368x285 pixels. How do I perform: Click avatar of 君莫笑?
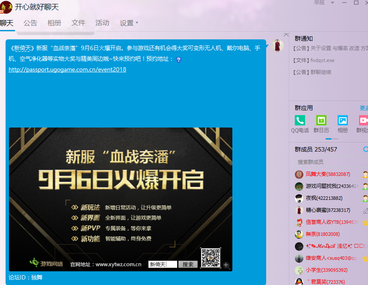(299, 282)
